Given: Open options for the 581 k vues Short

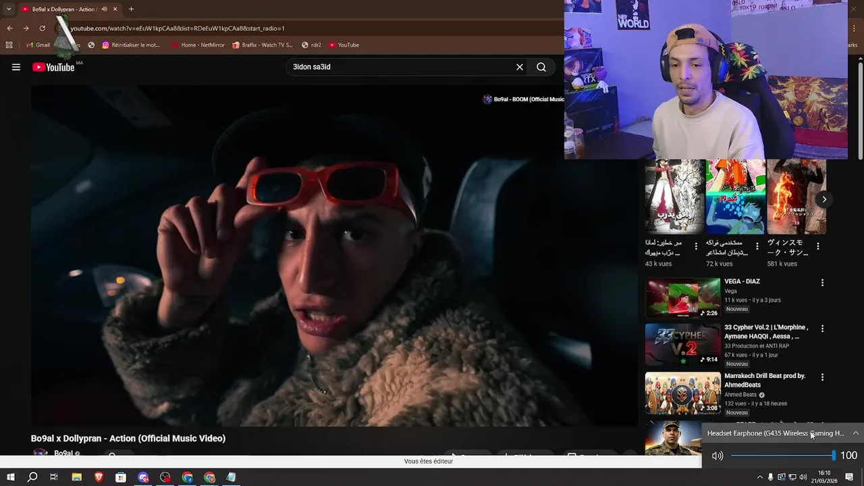Looking at the screenshot, I should [x=817, y=246].
